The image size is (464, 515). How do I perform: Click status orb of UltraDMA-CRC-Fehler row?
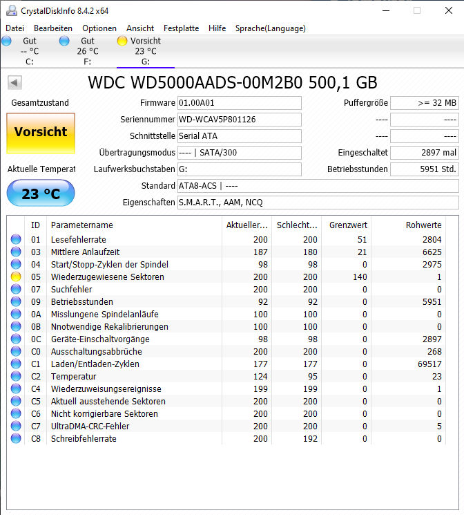(x=16, y=427)
